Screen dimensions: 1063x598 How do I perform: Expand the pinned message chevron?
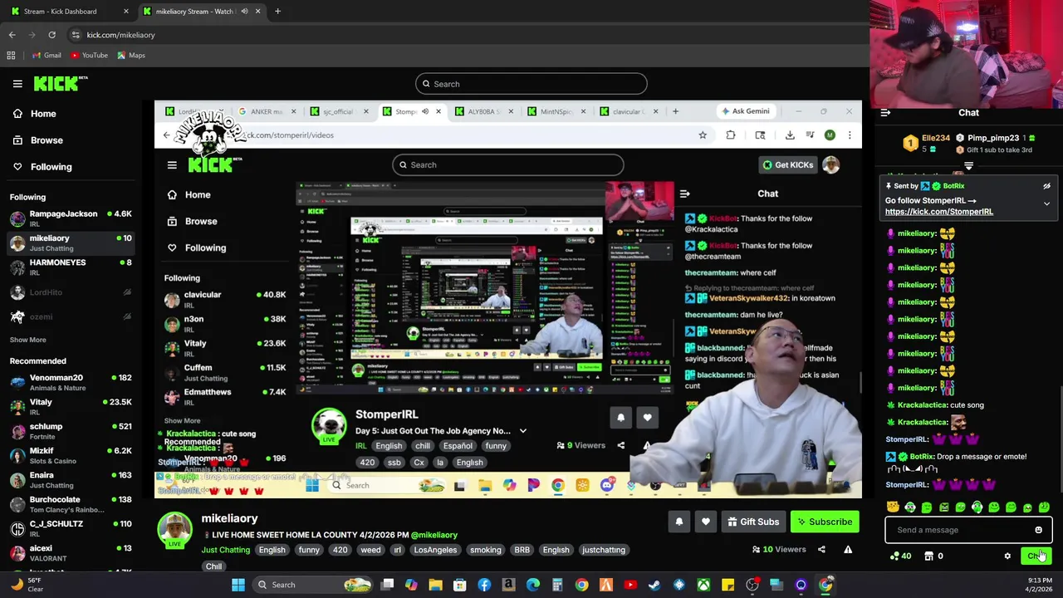[x=1046, y=203]
